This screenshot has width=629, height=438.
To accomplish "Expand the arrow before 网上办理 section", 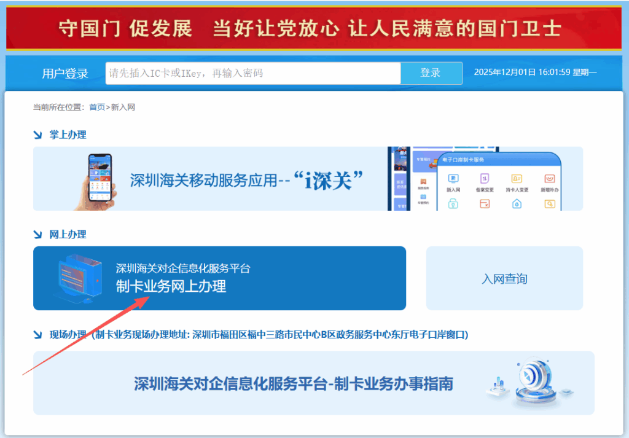I will pyautogui.click(x=37, y=234).
